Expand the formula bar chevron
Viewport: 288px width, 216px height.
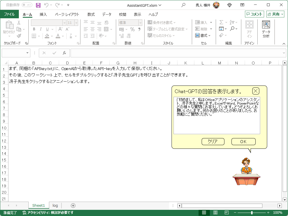coord(284,53)
